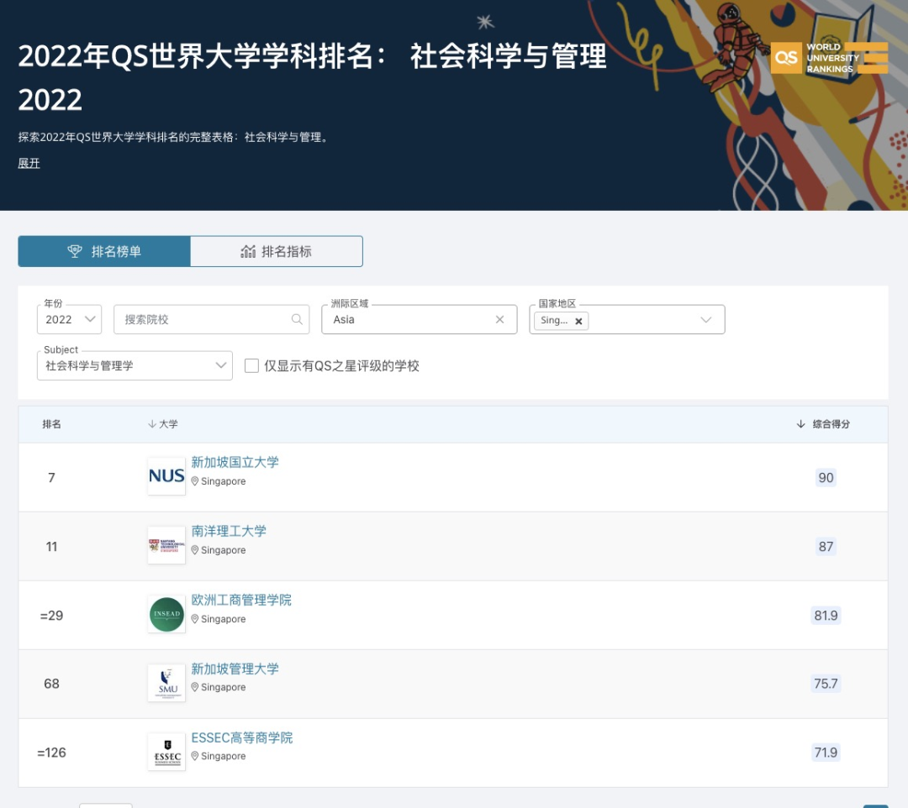Image resolution: width=908 pixels, height=808 pixels.
Task: Click the location pin under 南洋理工大学
Action: coord(195,550)
